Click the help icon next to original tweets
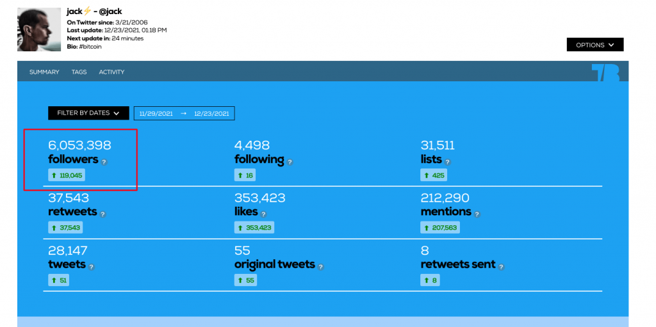The height and width of the screenshot is (327, 656). click(321, 267)
